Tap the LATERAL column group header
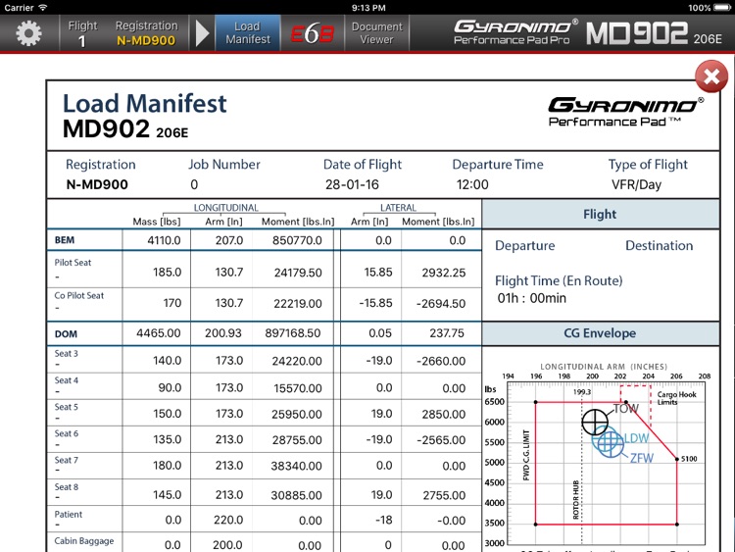Screen dimensions: 735x552 (398, 208)
